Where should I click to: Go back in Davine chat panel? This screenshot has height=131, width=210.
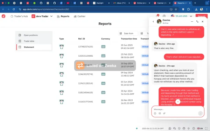[153, 22]
